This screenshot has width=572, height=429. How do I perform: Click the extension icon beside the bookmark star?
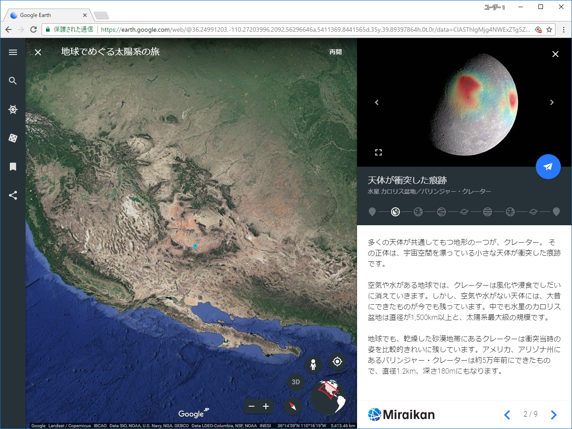(538, 29)
